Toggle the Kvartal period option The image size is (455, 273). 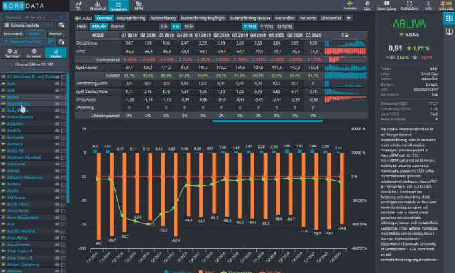117,26
